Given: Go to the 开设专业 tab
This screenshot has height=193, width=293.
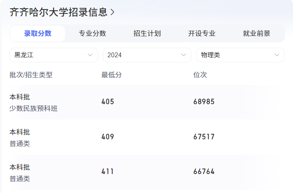Looking at the screenshot, I should (x=202, y=34).
